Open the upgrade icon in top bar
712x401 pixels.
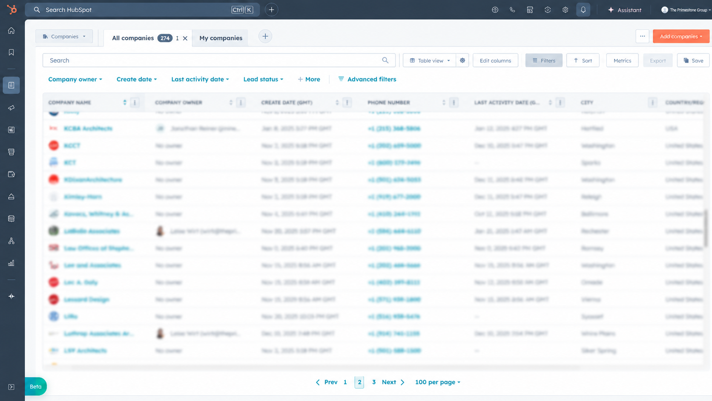[x=495, y=10]
